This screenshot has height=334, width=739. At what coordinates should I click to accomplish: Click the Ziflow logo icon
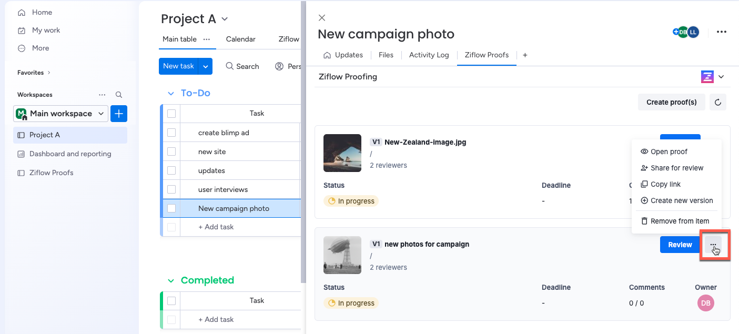coord(707,77)
